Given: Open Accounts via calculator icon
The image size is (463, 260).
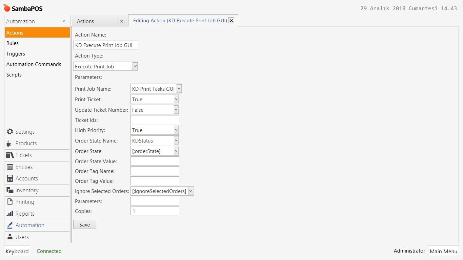Looking at the screenshot, I should (x=10, y=178).
